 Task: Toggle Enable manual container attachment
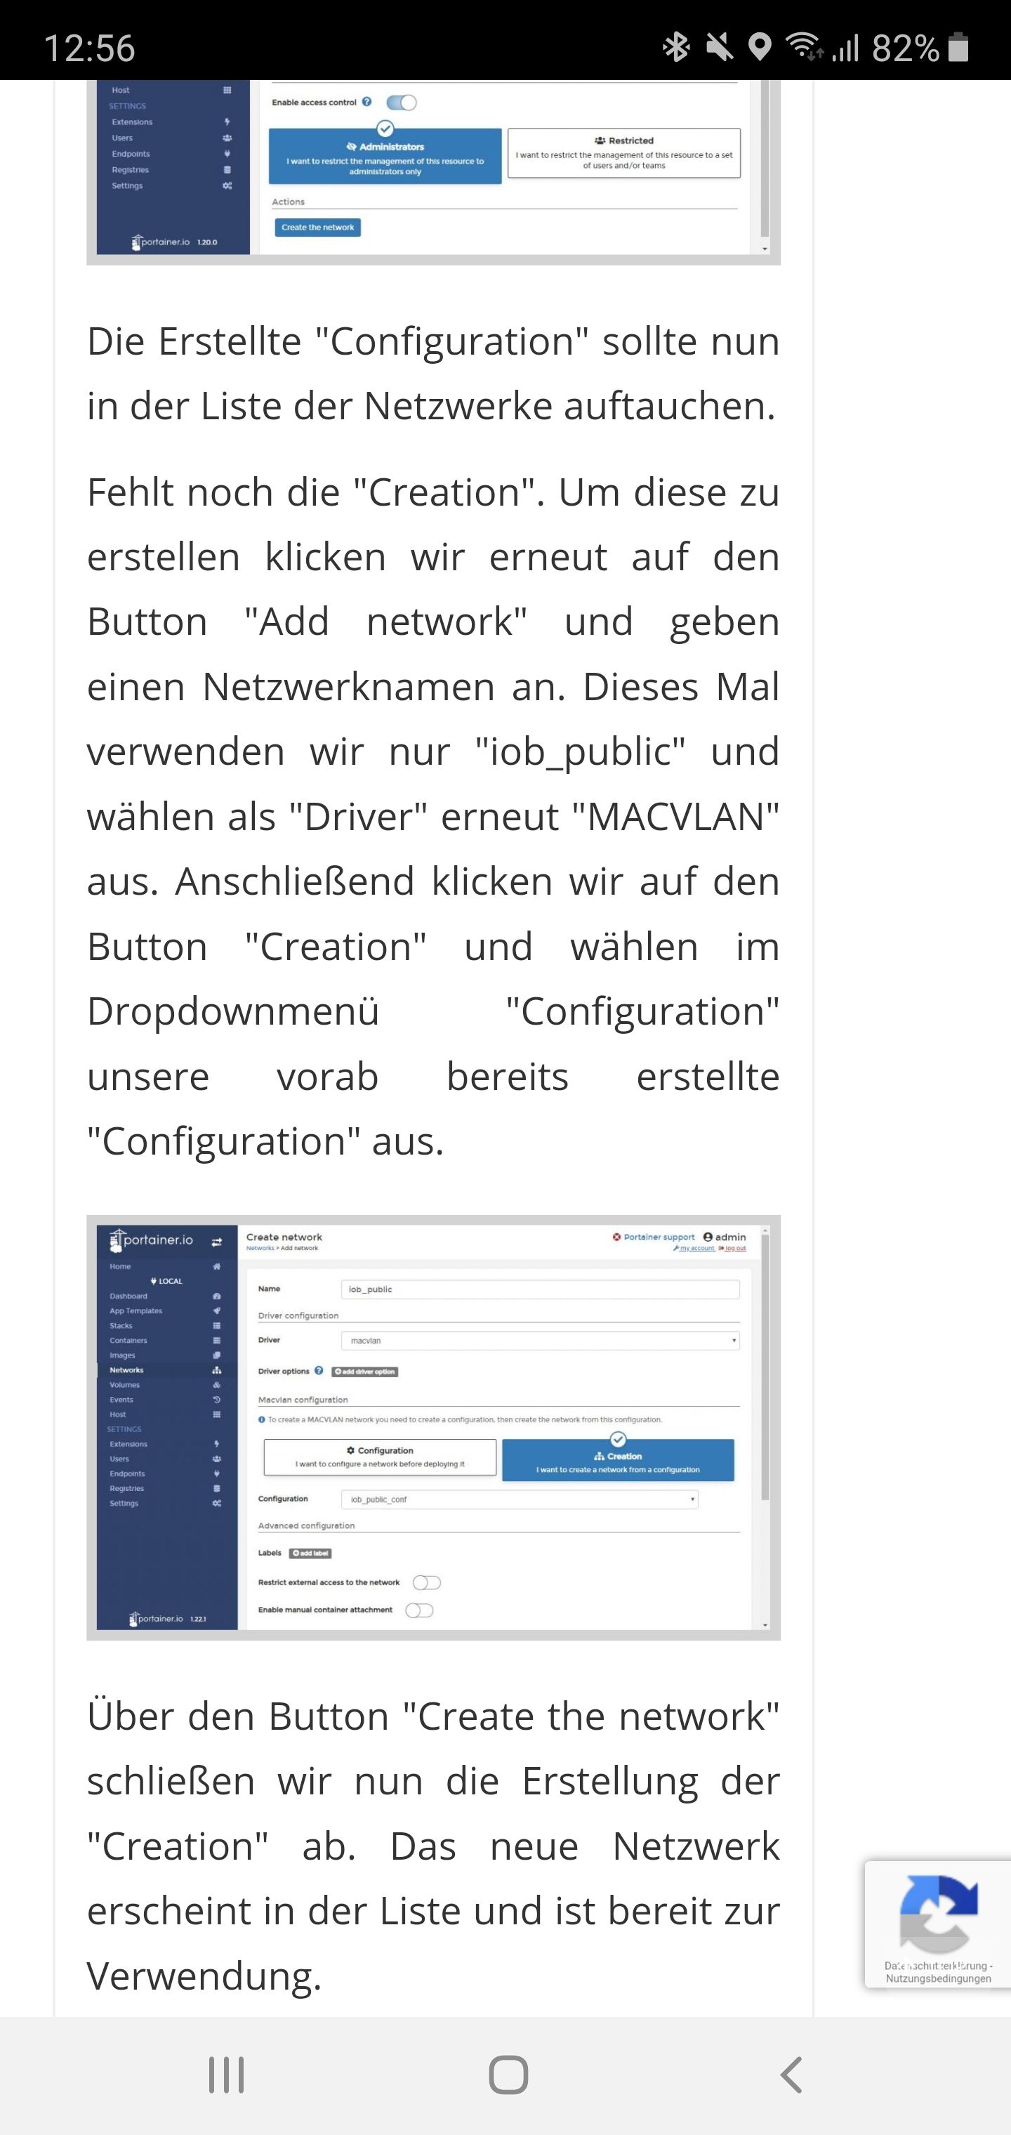click(419, 1610)
